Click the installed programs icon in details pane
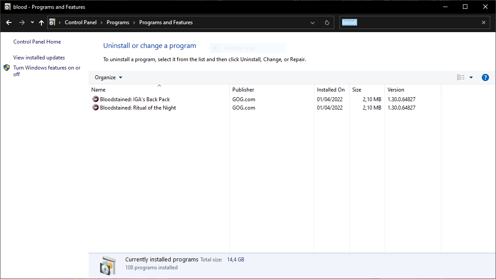This screenshot has height=279, width=496. [108, 265]
